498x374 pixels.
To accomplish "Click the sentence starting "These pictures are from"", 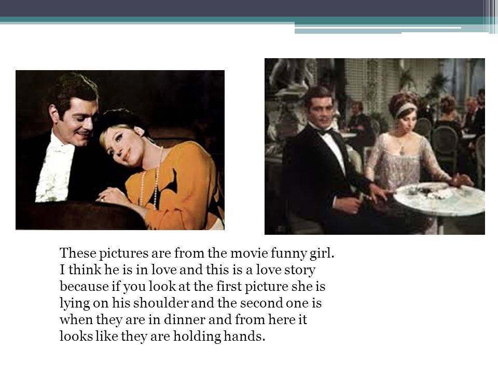I will pos(197,253).
